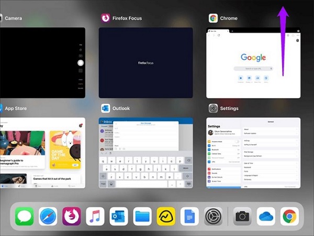The width and height of the screenshot is (314, 236).
Task: Launch Safari from the dock
Action: 48,216
